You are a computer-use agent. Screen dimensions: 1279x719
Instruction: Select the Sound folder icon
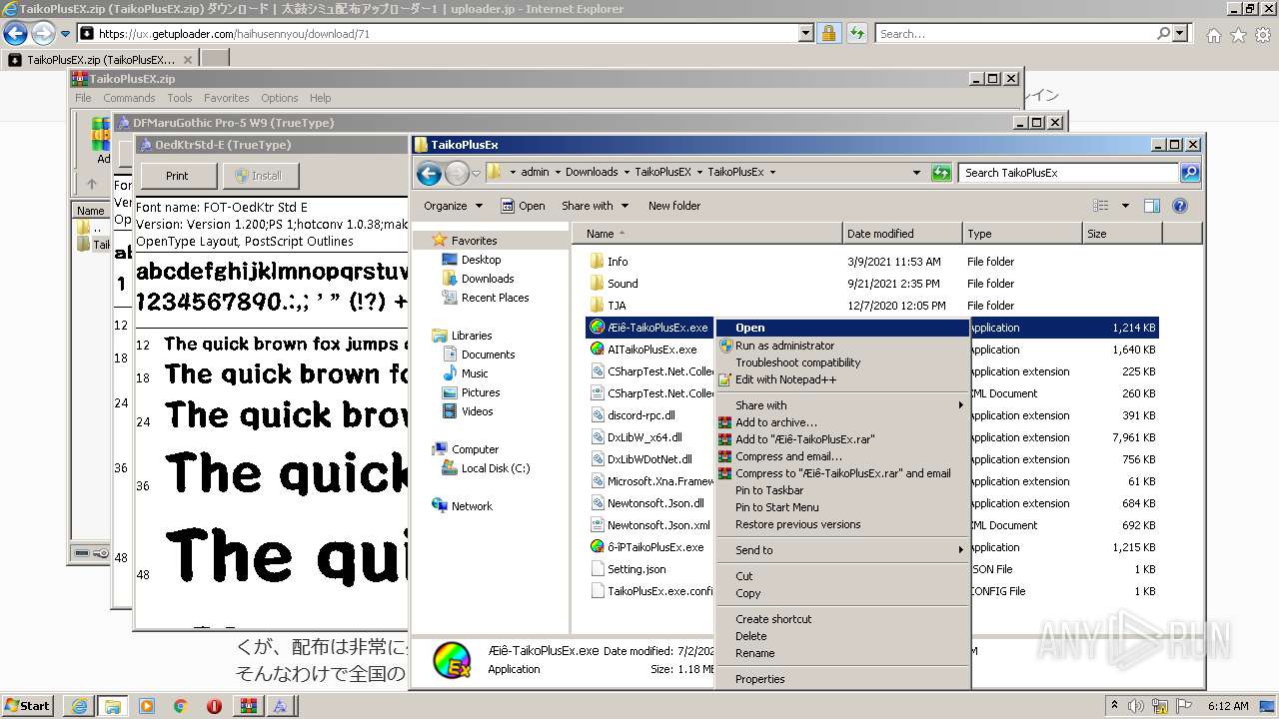coord(597,284)
